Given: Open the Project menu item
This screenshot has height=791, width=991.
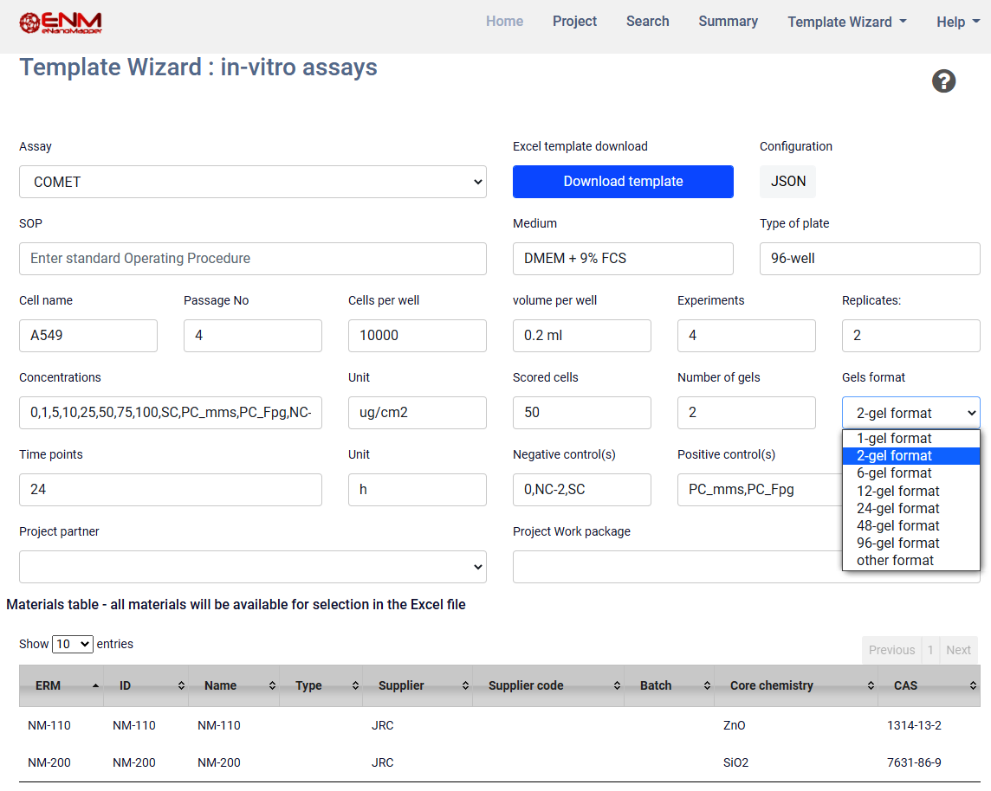Looking at the screenshot, I should (x=574, y=22).
